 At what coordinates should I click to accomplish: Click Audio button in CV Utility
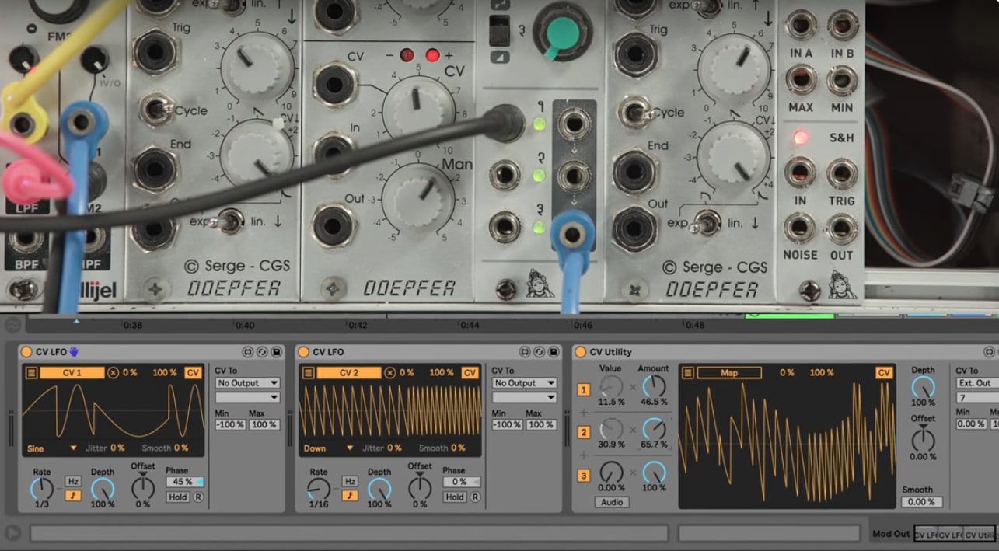click(612, 502)
